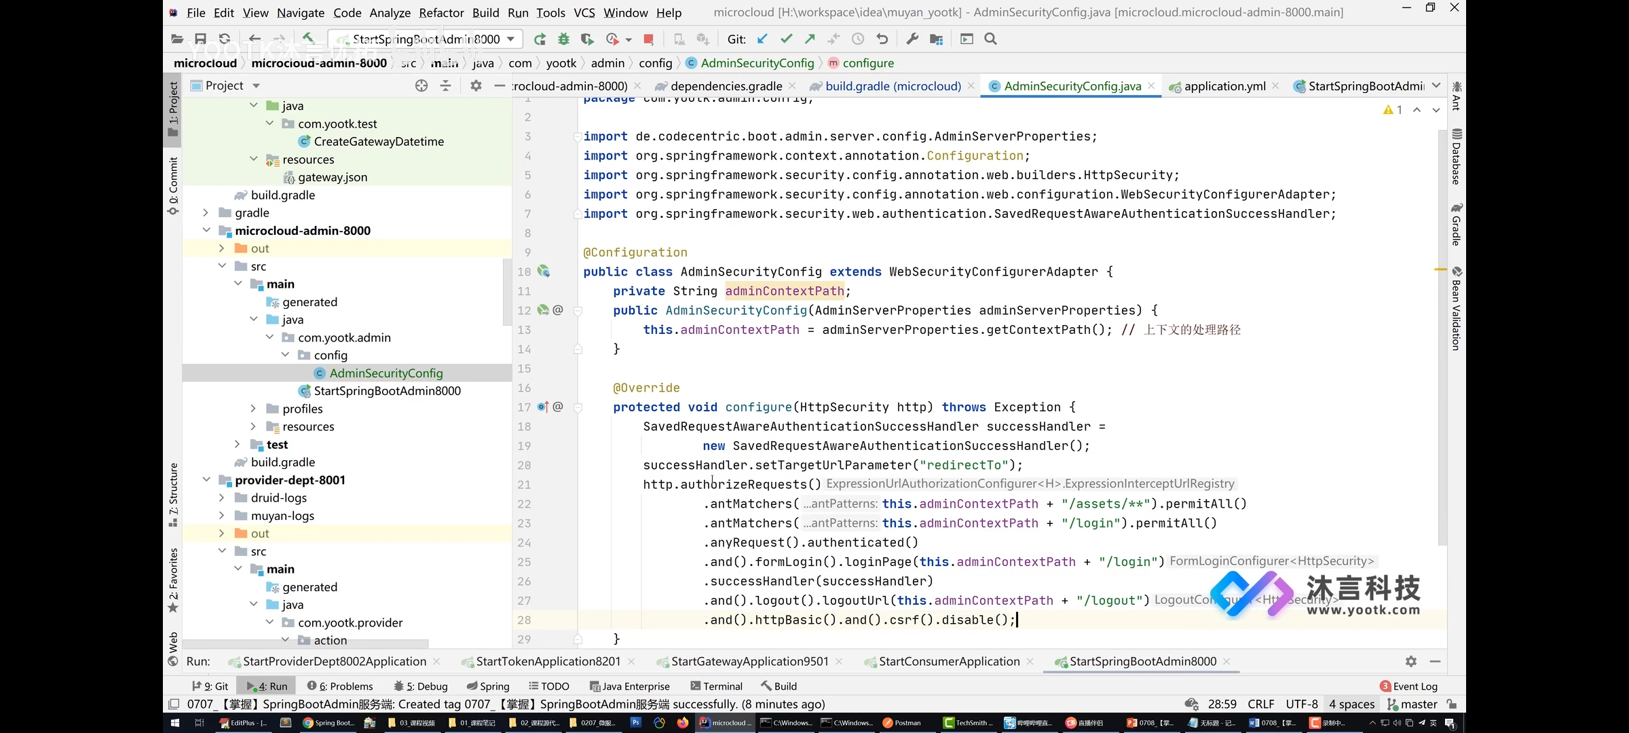1629x733 pixels.
Task: Rerun StartSpringBootAdmin8000 with green run icon
Action: click(540, 39)
